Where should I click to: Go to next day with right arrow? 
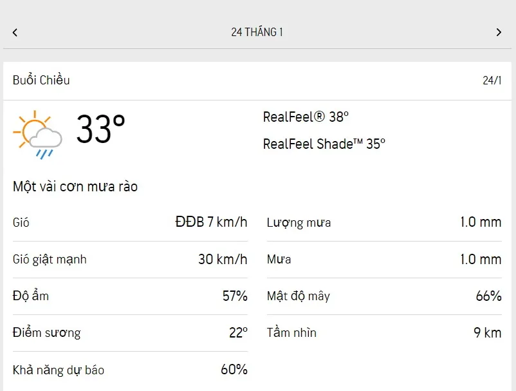click(499, 32)
